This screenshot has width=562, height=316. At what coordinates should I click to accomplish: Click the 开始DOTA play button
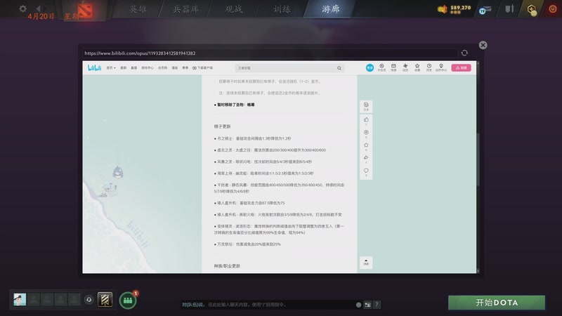pyautogui.click(x=497, y=303)
